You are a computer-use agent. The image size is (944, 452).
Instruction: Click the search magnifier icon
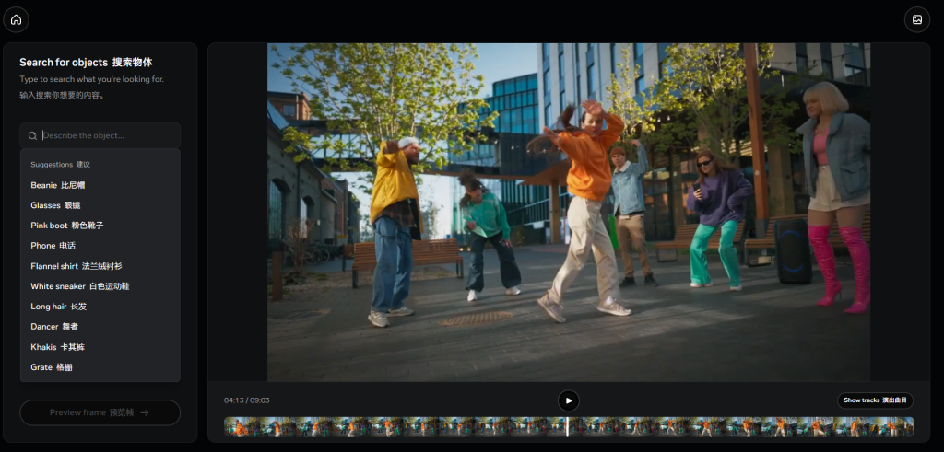[33, 135]
